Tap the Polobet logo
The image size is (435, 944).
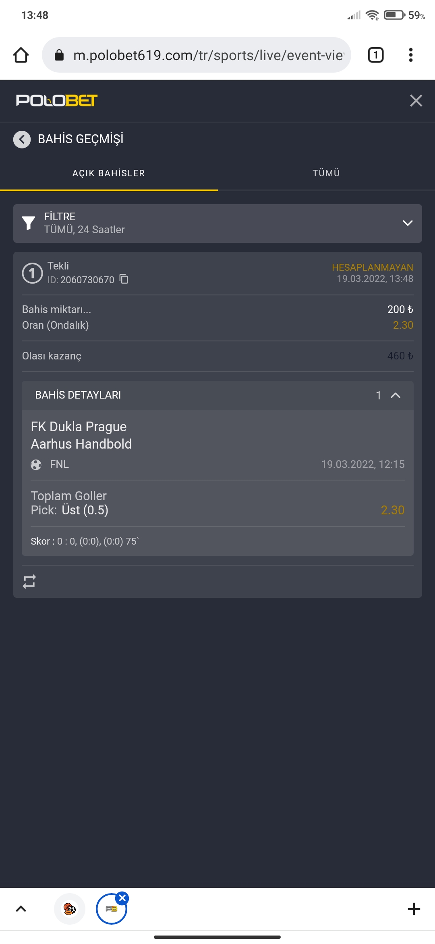pyautogui.click(x=57, y=100)
